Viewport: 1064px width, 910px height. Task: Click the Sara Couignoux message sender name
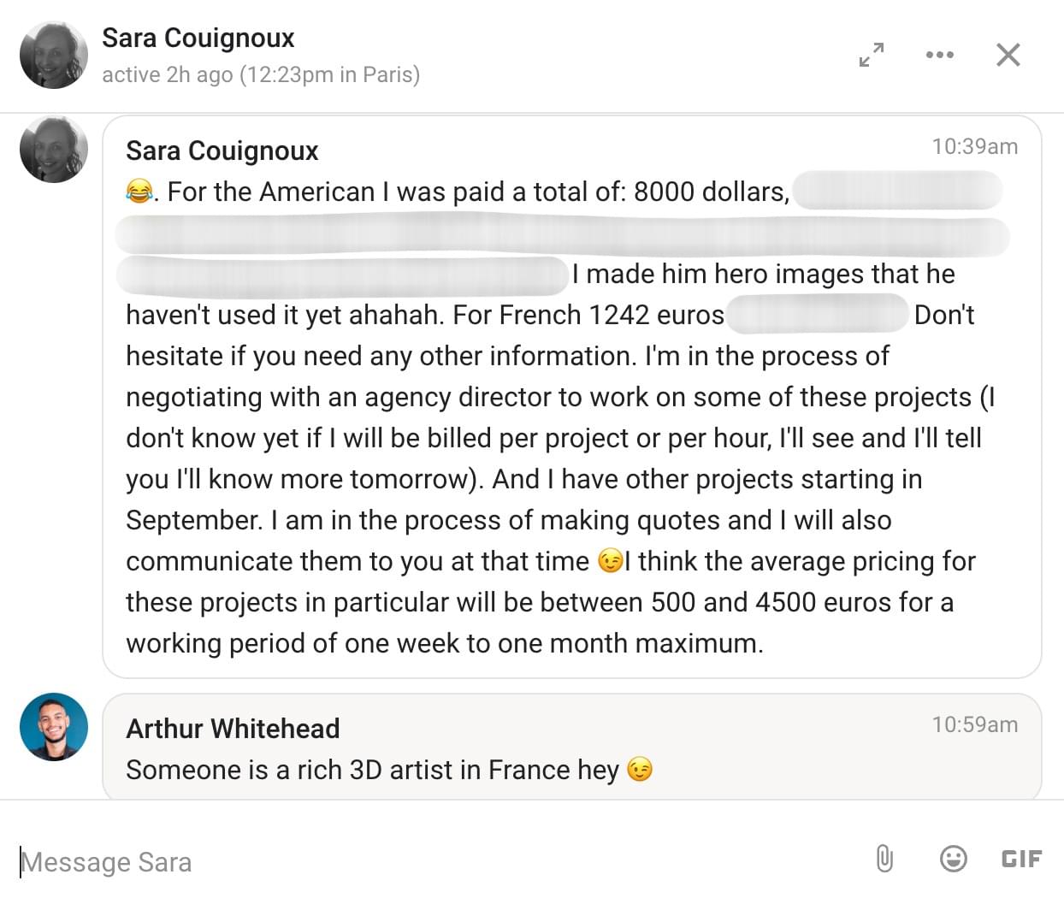point(222,151)
